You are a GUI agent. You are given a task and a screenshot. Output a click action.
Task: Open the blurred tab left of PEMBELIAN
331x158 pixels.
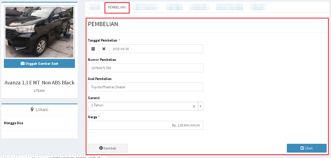point(94,7)
